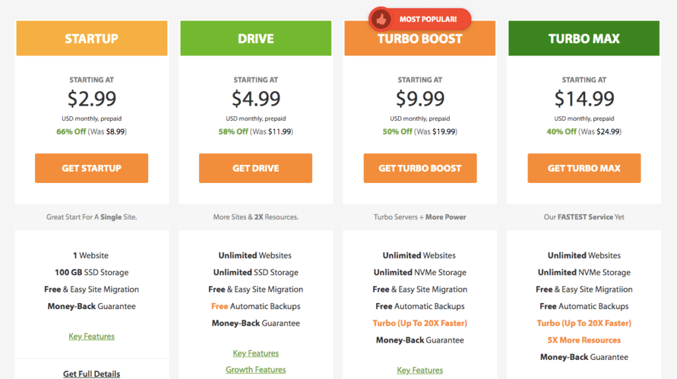Click the 66% Off (Was $8.99) text
Image resolution: width=677 pixels, height=379 pixels.
pos(91,131)
